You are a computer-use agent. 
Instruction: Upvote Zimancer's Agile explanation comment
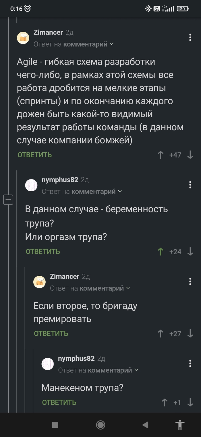(161, 155)
